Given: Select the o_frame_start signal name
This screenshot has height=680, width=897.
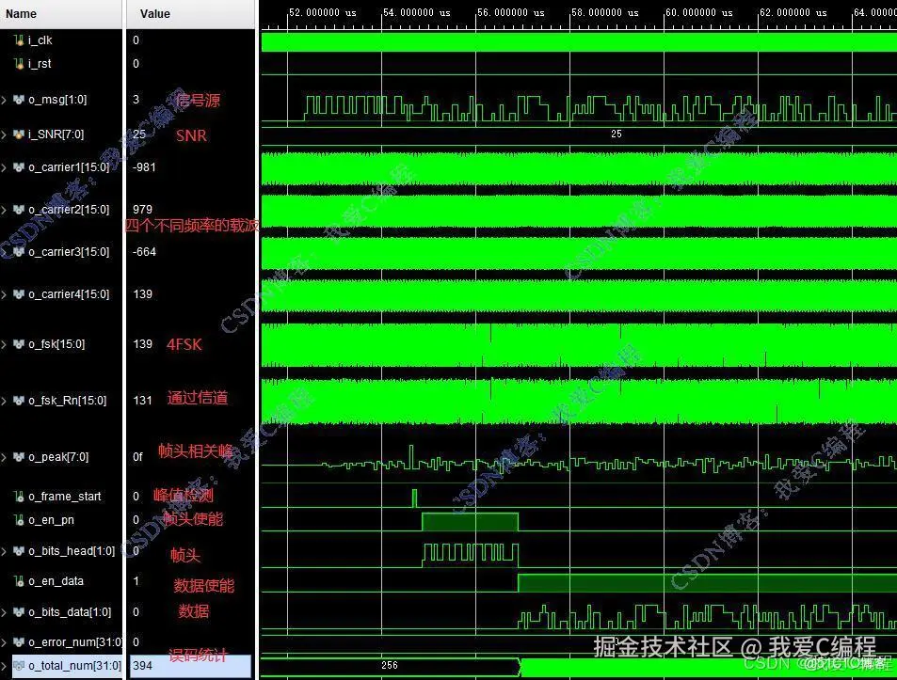Looking at the screenshot, I should coord(65,497).
